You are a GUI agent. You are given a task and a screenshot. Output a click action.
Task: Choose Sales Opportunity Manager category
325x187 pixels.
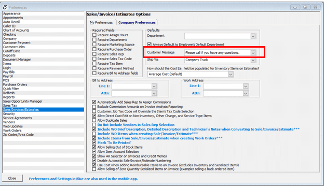coord(43,101)
